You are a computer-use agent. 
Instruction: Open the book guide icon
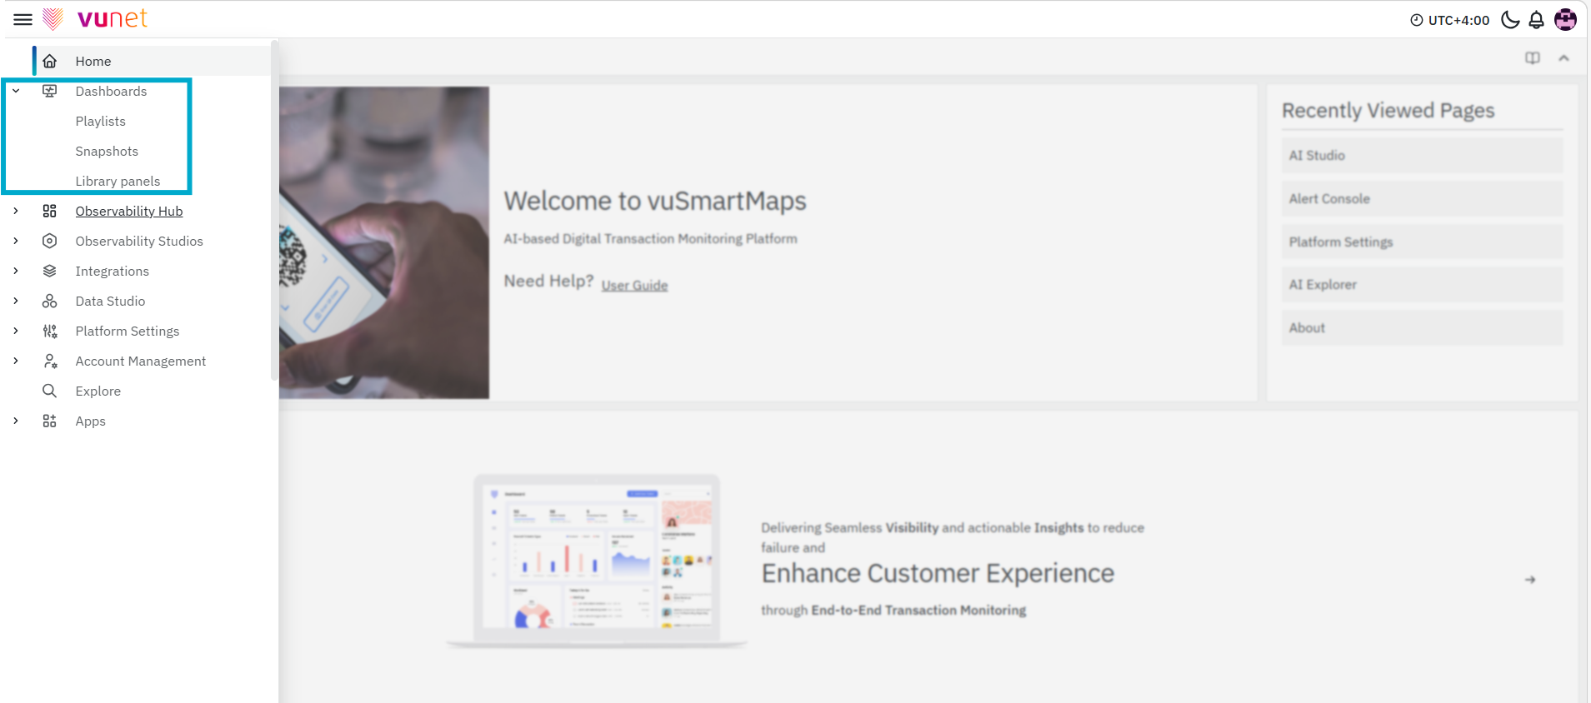(1532, 58)
